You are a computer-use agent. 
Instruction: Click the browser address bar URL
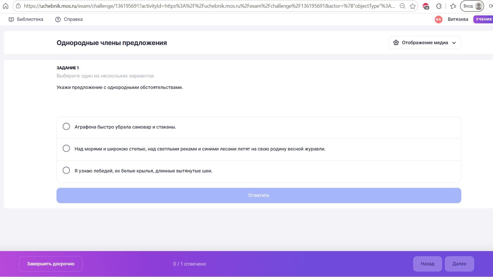coord(209,6)
